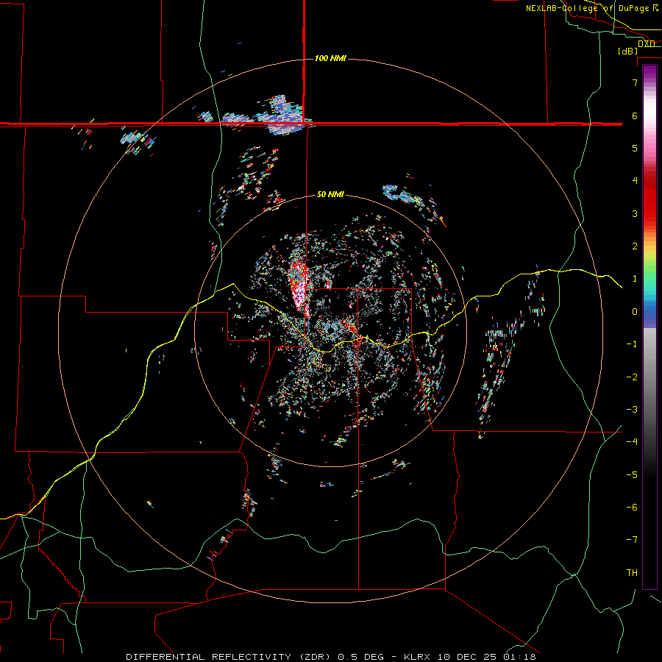Click the "TH" label at the scale bottom
Image resolution: width=662 pixels, height=662 pixels.
(632, 573)
